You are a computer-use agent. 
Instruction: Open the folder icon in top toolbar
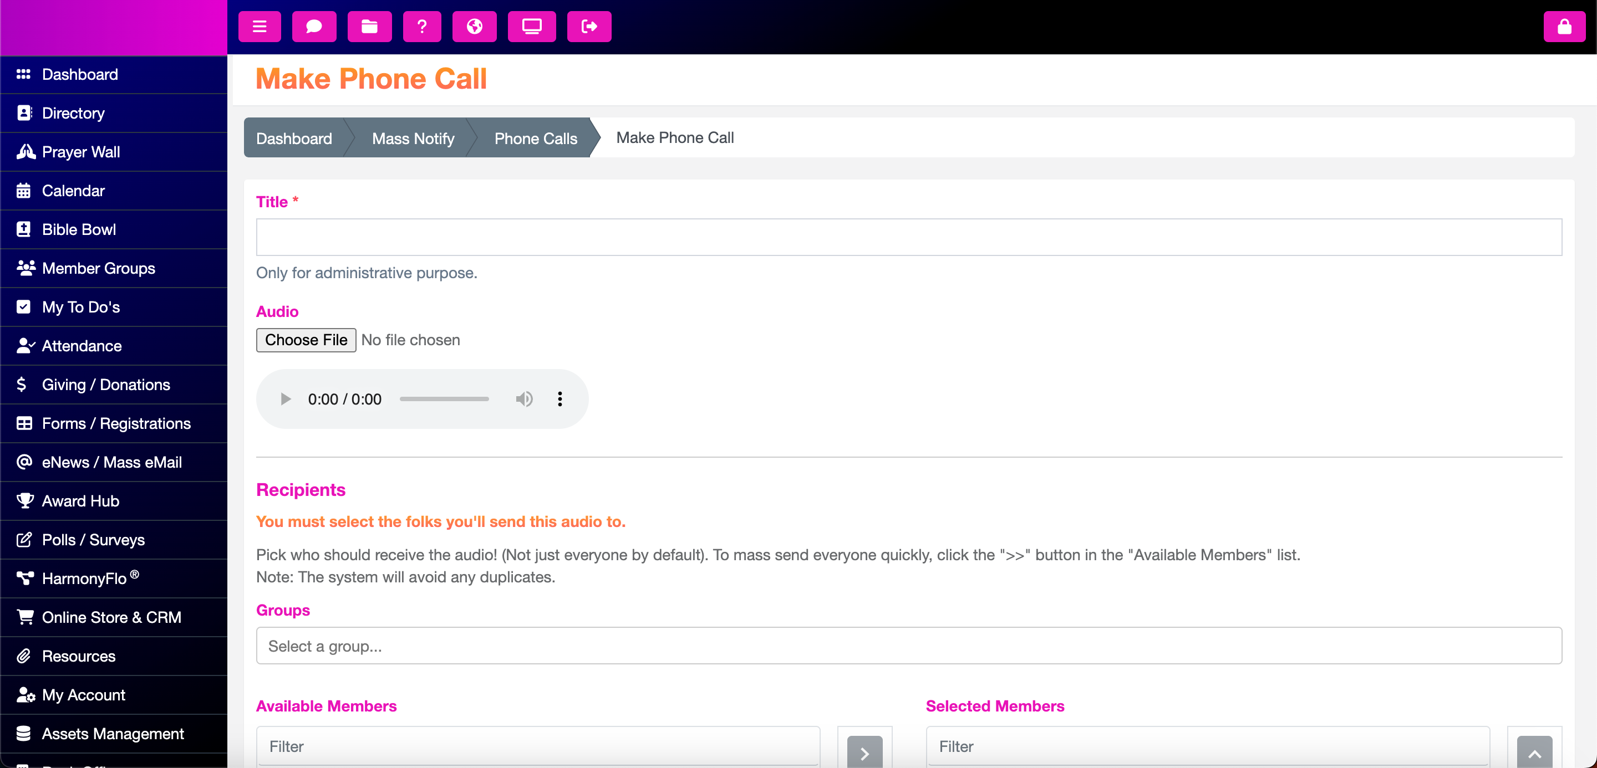click(x=369, y=27)
